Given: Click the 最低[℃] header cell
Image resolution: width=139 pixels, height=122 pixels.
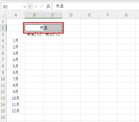Looking at the screenshot, I should (53, 34).
